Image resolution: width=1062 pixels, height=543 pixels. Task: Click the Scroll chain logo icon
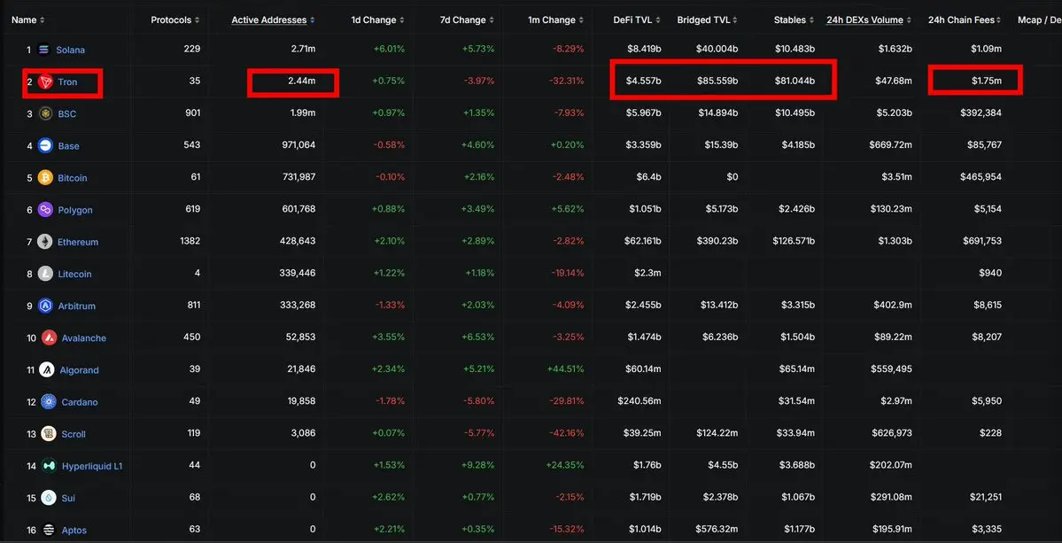[48, 434]
